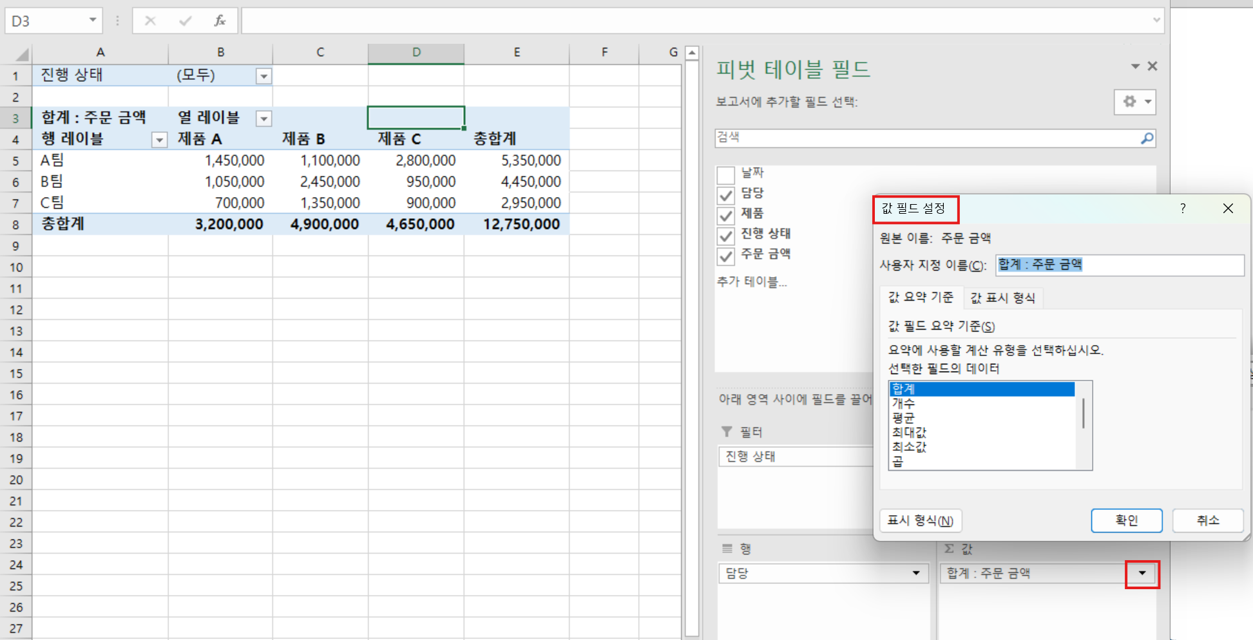
Task: Select 최소값 in the summary list
Action: click(x=981, y=446)
